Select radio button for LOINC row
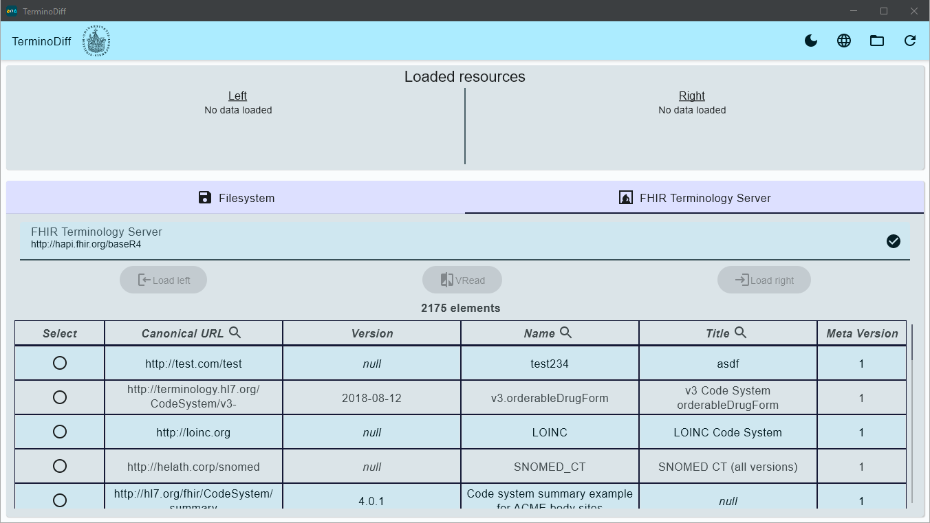The height and width of the screenshot is (523, 930). point(60,432)
